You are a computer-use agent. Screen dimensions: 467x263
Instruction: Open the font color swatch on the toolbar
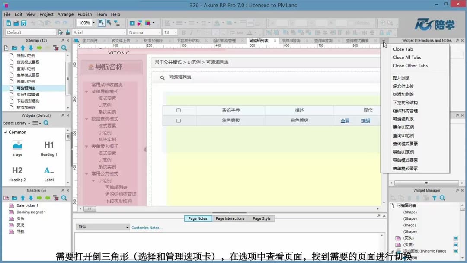click(249, 33)
